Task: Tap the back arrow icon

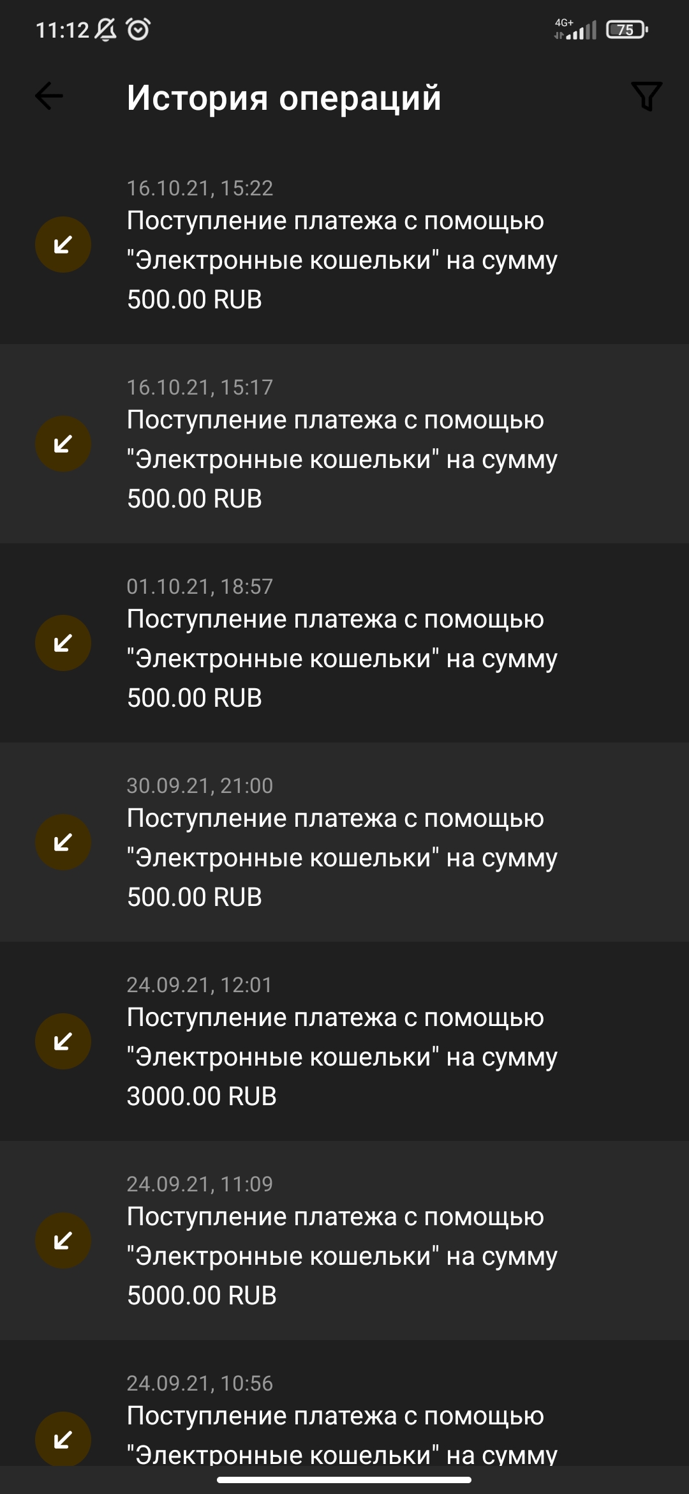Action: click(x=49, y=97)
